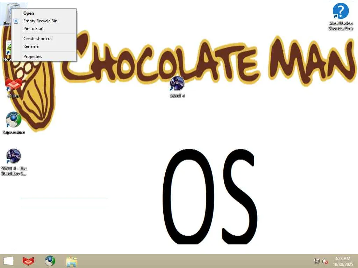Select the r3dfox desktop shortcut
The image size is (358, 268).
(14, 88)
